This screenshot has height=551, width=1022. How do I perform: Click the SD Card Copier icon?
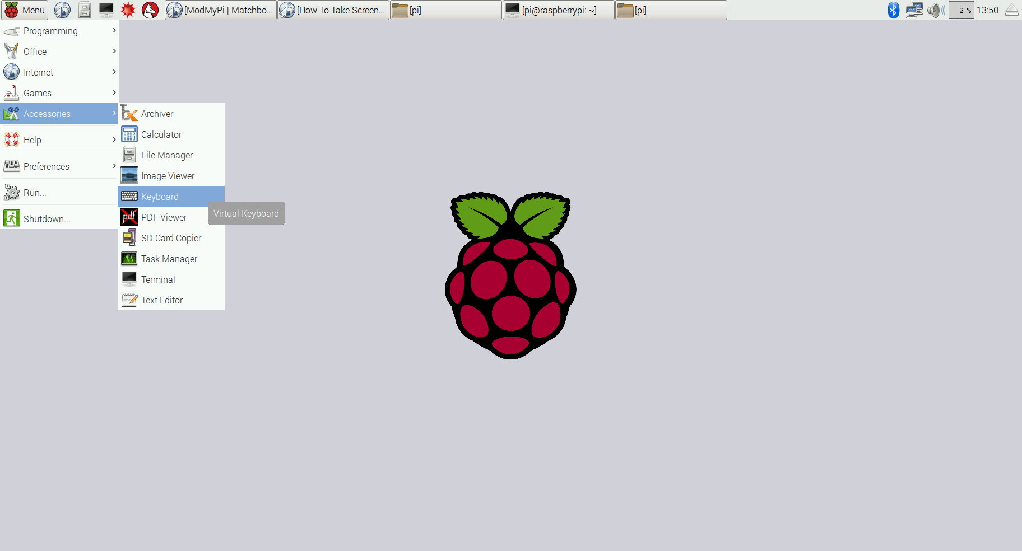pyautogui.click(x=129, y=237)
